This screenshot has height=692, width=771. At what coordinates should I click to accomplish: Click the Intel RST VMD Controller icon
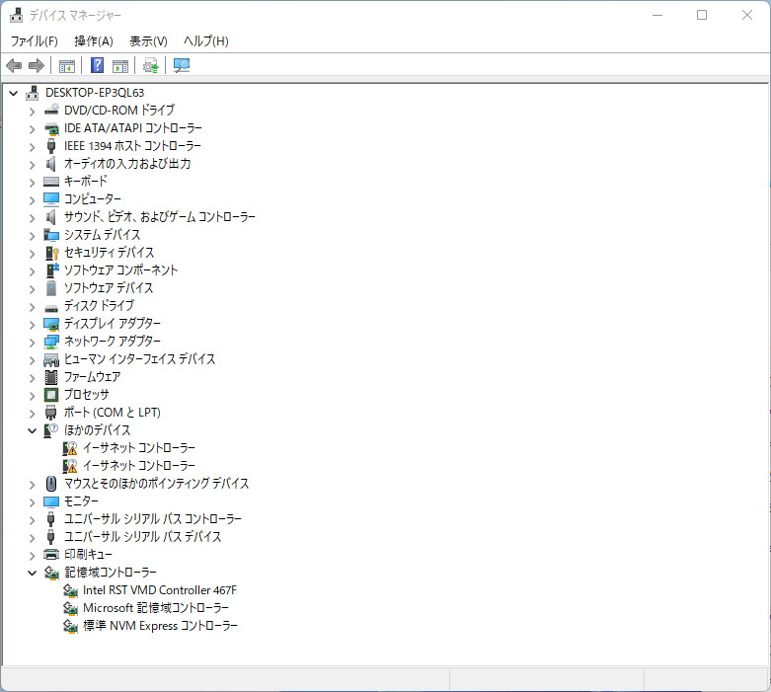[x=70, y=590]
